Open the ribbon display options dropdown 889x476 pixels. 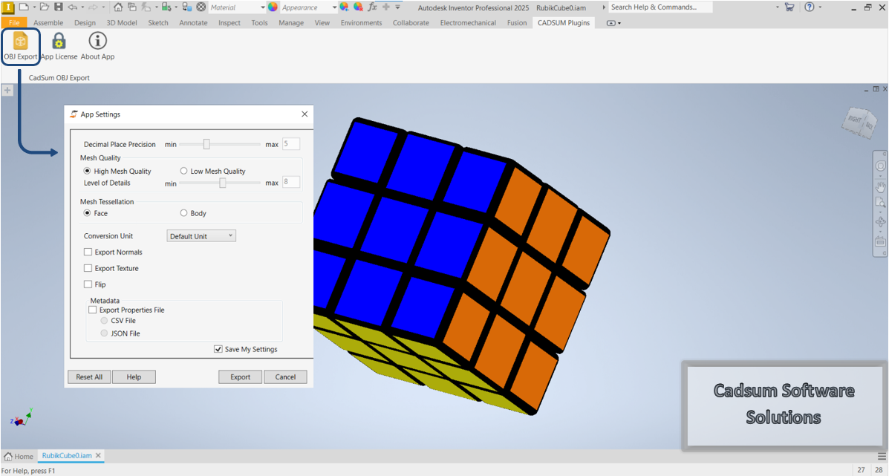(x=615, y=23)
